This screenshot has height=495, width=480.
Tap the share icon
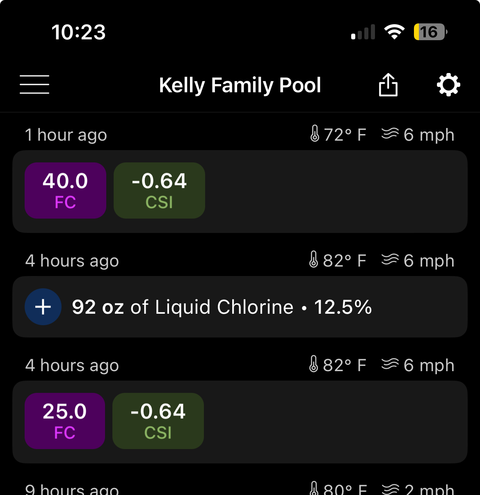pos(388,85)
